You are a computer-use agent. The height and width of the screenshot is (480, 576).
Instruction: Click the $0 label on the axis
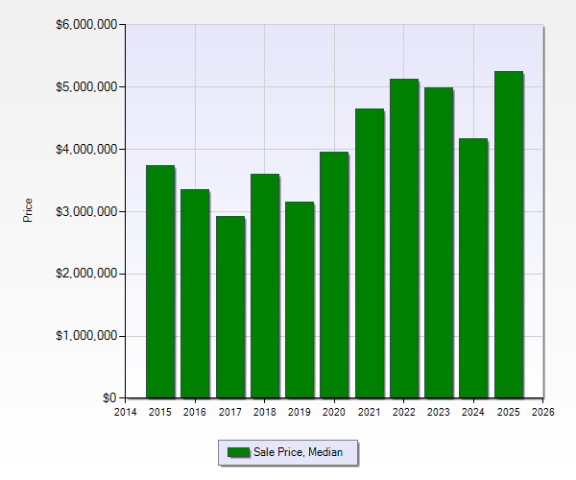108,397
